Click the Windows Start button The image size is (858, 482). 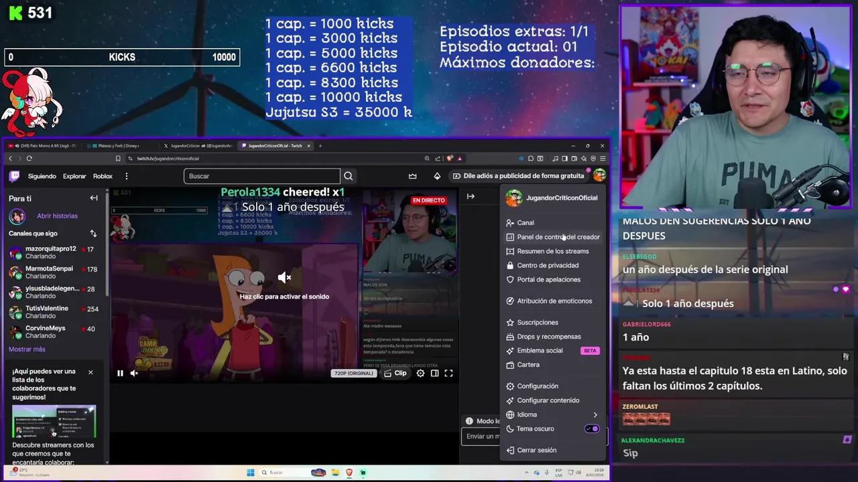click(x=251, y=473)
